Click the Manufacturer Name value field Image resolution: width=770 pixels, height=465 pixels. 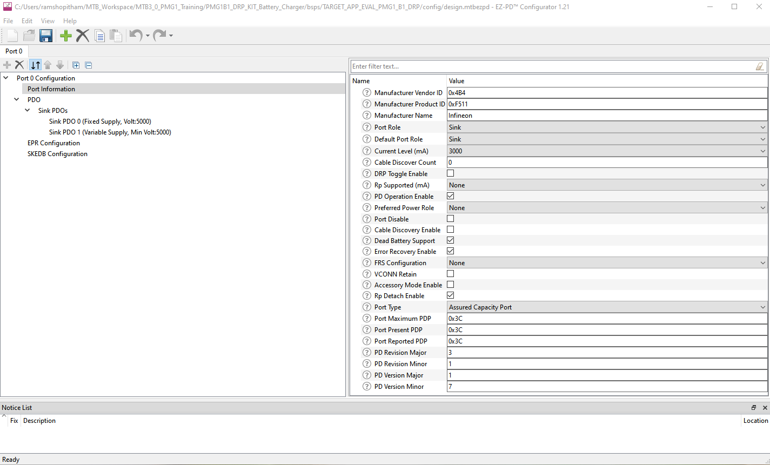pyautogui.click(x=607, y=116)
